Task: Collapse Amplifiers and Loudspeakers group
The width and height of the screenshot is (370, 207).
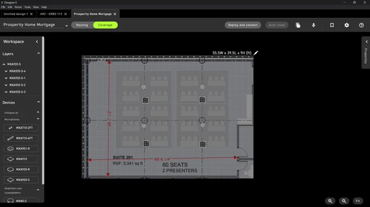Action: tap(38, 190)
